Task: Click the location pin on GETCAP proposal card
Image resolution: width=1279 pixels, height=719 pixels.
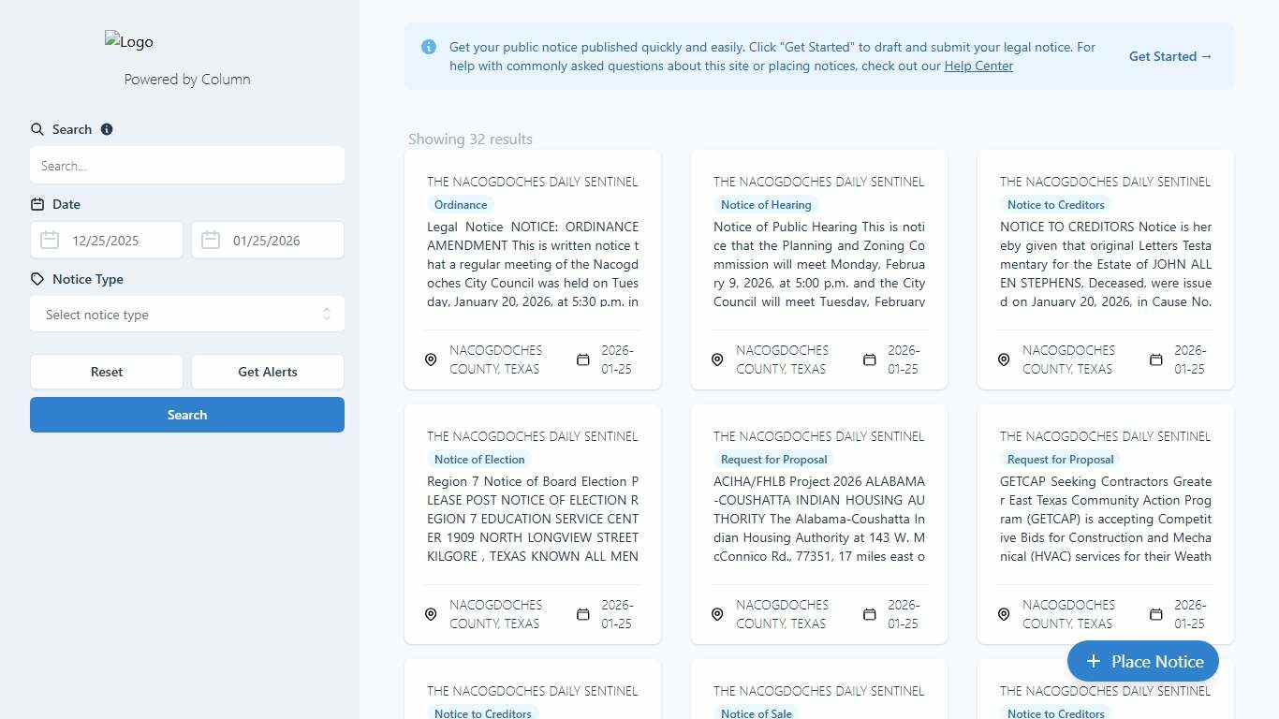Action: [x=1004, y=614]
